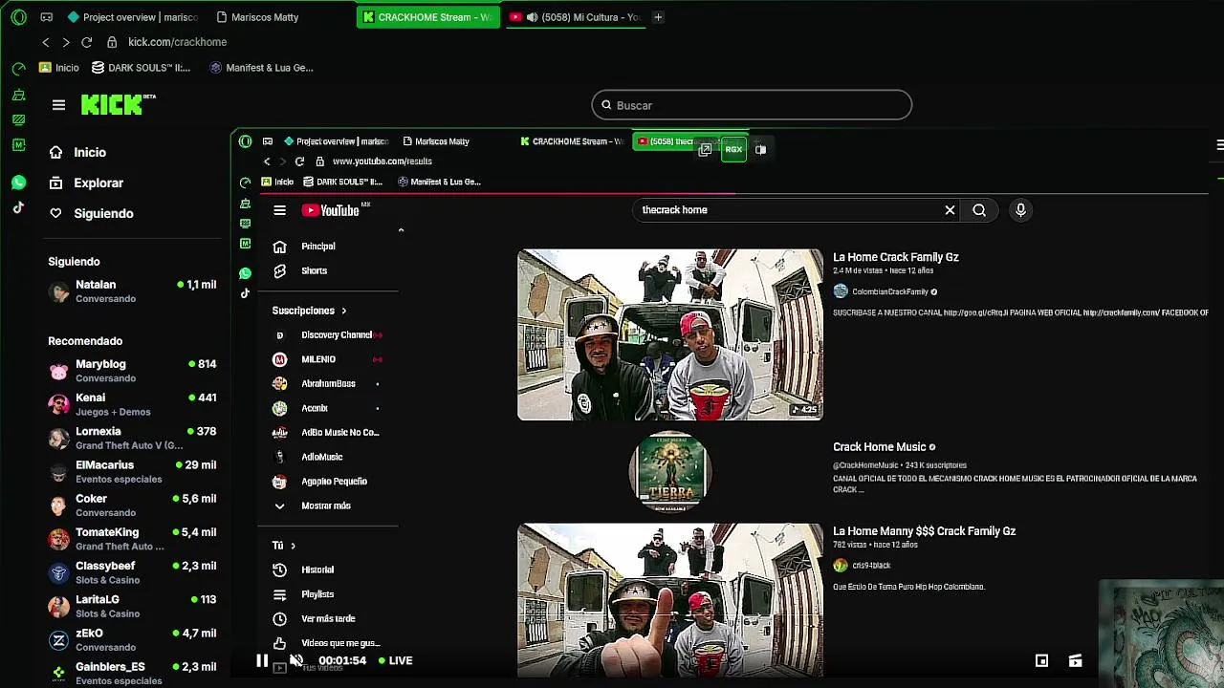Open the Crack Home Music channel avatar
This screenshot has width=1224, height=688.
(669, 470)
